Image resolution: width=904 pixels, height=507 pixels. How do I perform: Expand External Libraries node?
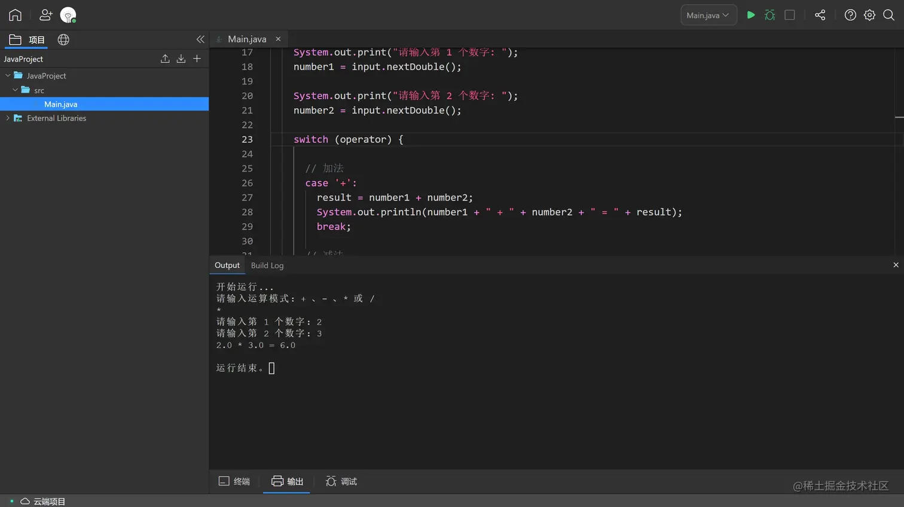pyautogui.click(x=8, y=118)
